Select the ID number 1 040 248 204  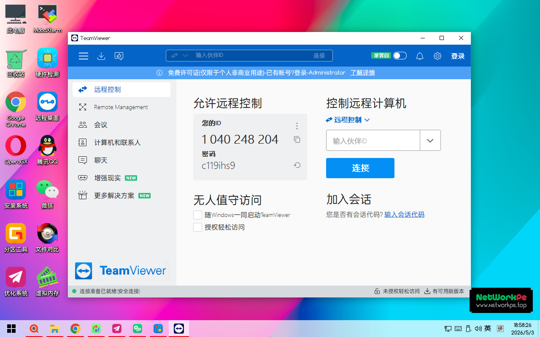(x=240, y=139)
